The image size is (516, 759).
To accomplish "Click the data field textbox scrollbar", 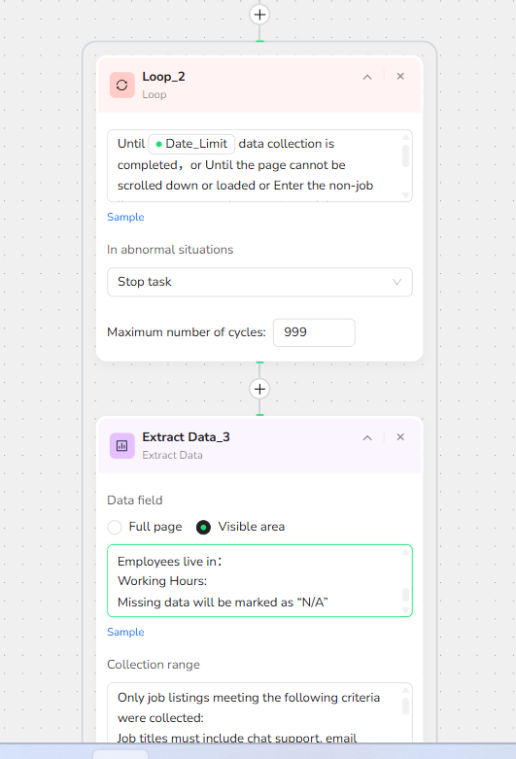I will pyautogui.click(x=405, y=595).
